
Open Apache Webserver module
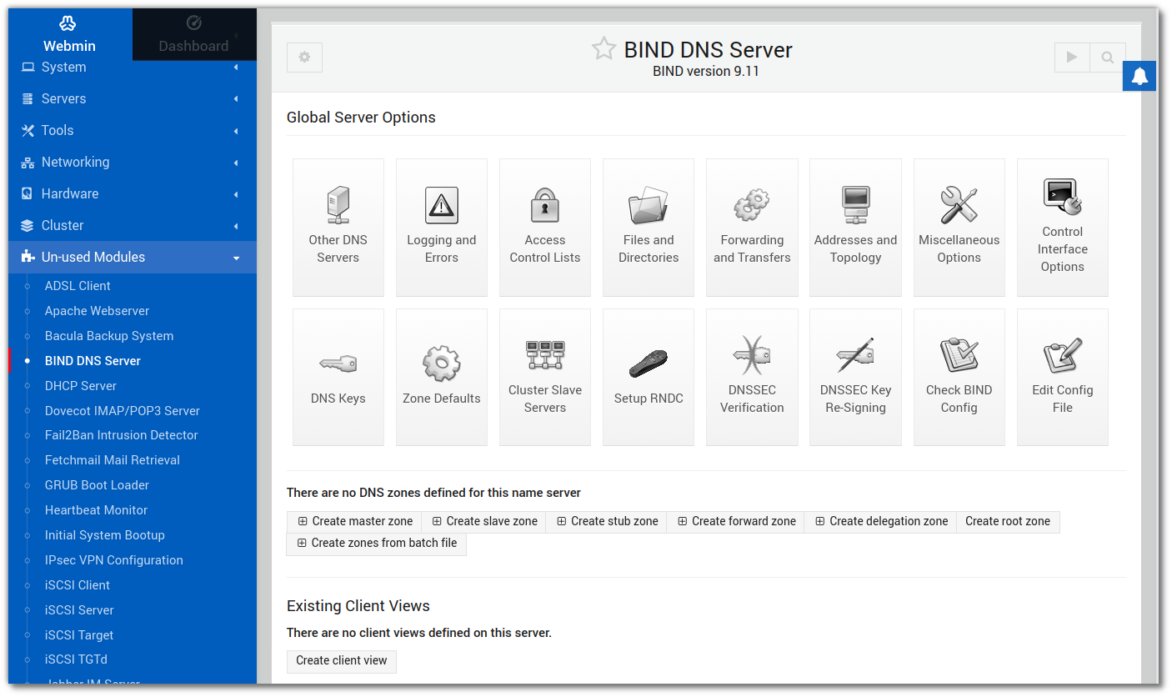click(x=97, y=310)
